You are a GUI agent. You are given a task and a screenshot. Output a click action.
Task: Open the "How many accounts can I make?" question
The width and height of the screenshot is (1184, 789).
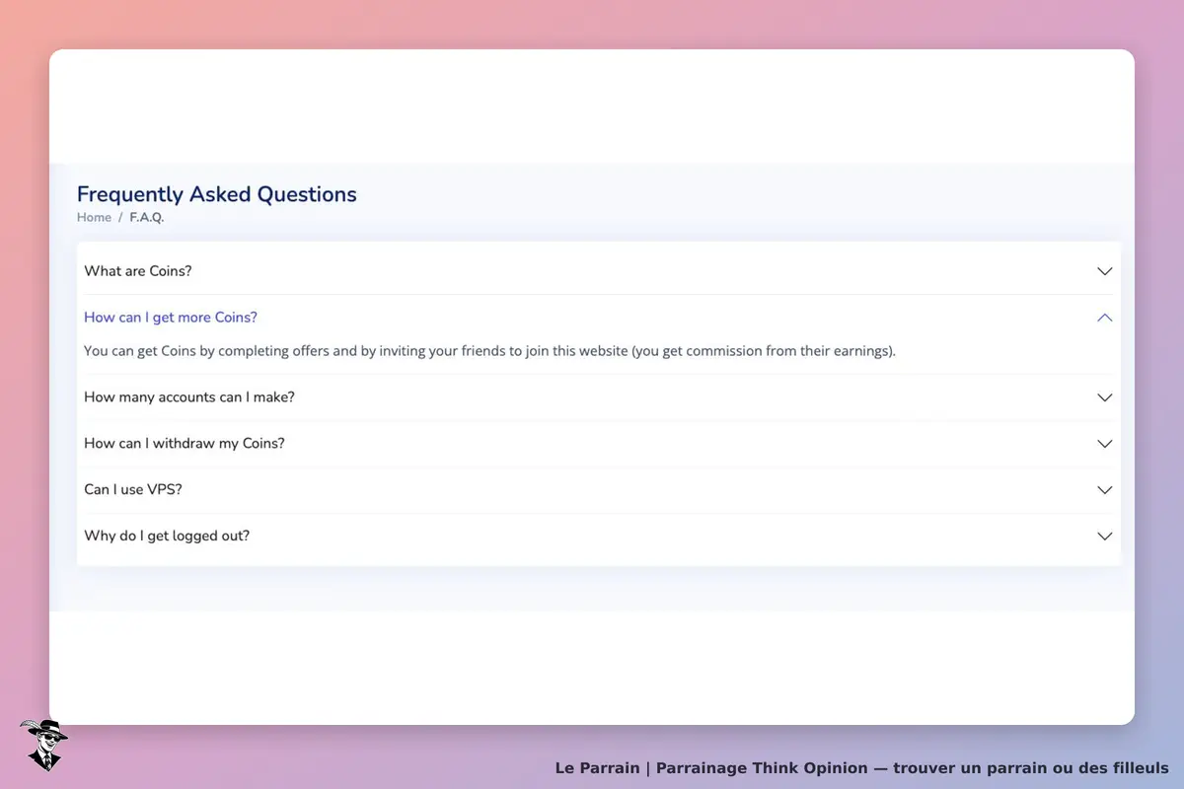(189, 397)
